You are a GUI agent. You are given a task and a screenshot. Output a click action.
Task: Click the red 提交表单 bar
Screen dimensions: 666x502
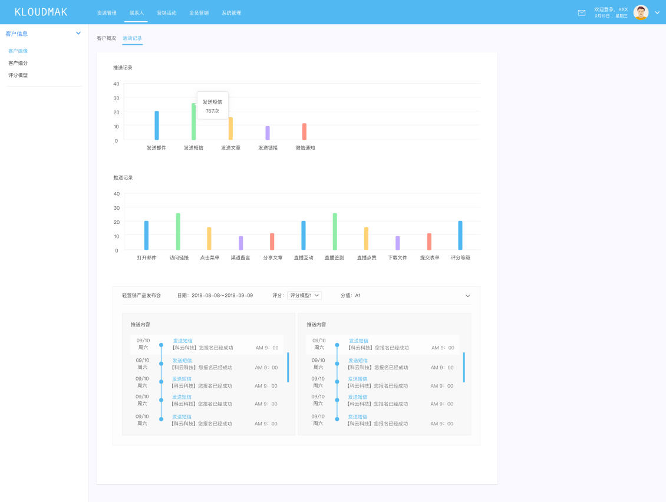(429, 242)
